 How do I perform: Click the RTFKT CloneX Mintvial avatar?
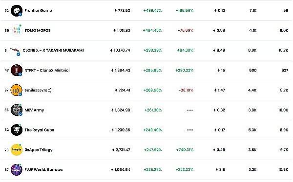click(x=17, y=70)
